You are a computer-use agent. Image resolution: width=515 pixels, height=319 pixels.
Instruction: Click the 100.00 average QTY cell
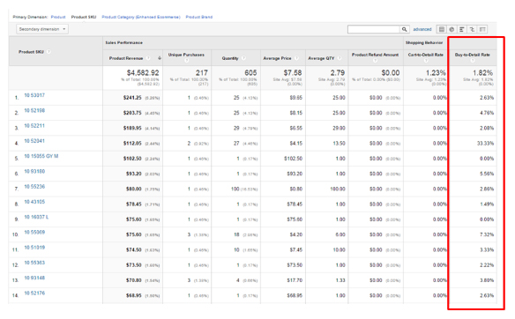[x=338, y=189]
